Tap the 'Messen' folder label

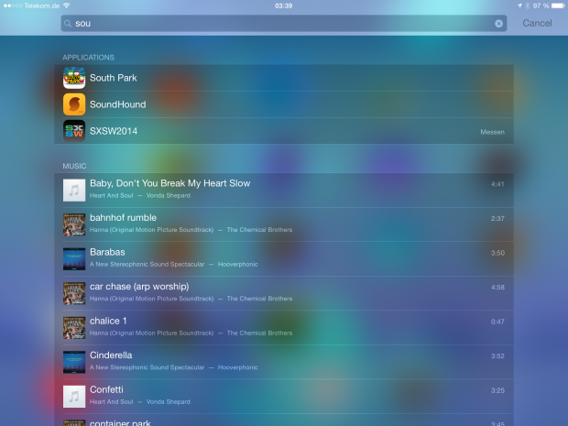point(492,132)
